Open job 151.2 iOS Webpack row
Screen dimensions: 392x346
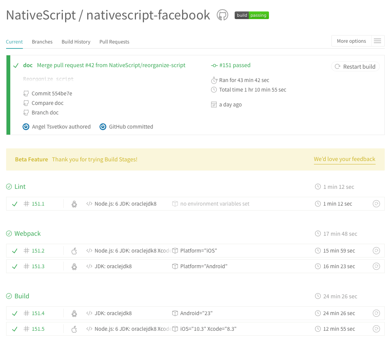[198, 251]
